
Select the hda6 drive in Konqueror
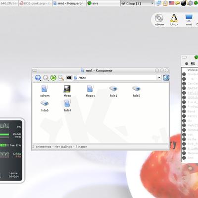[45, 106]
